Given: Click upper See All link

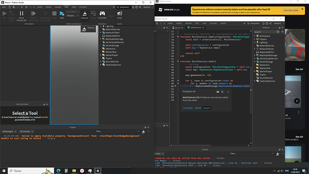Looking at the screenshot, I should click(299, 70).
